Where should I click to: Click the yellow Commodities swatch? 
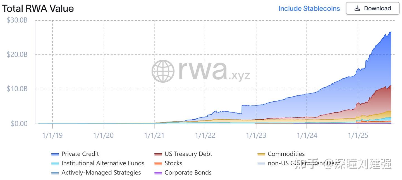[261, 154]
